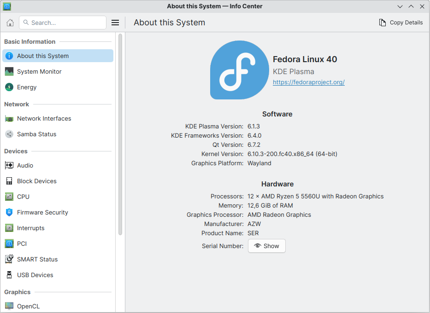This screenshot has width=430, height=313.
Task: Open the fedoraproject.org link
Action: pos(308,82)
